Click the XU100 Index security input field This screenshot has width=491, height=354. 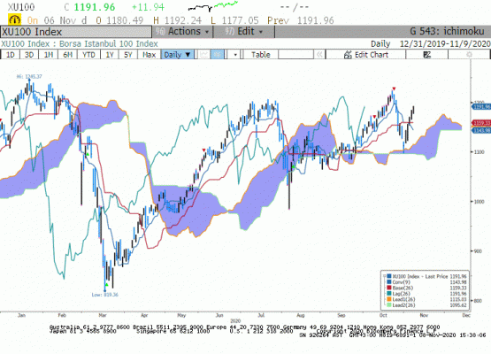pos(76,32)
